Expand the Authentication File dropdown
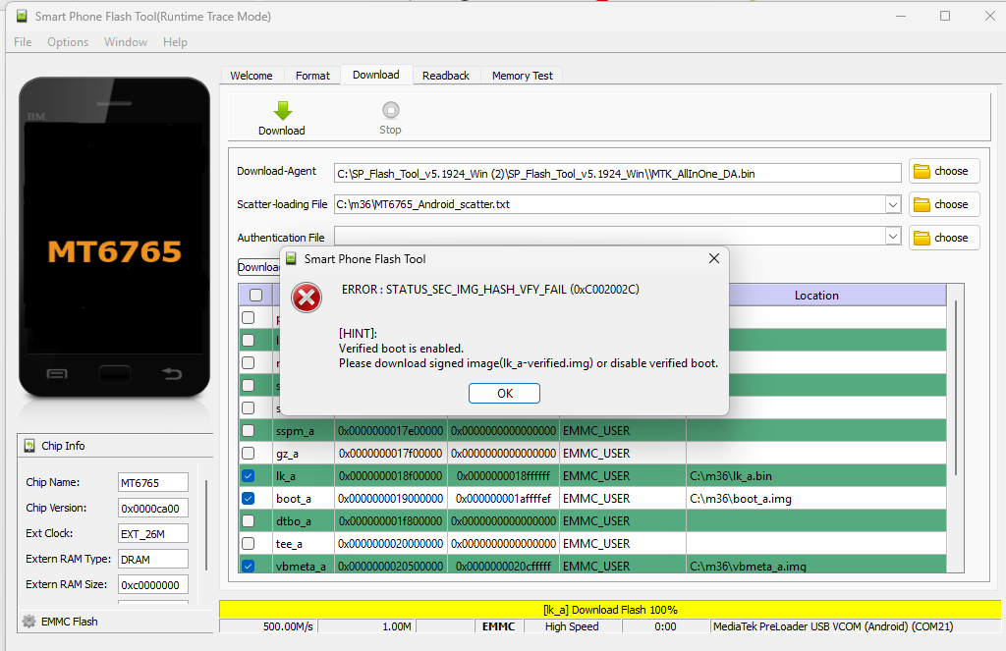The width and height of the screenshot is (1006, 651). [892, 238]
